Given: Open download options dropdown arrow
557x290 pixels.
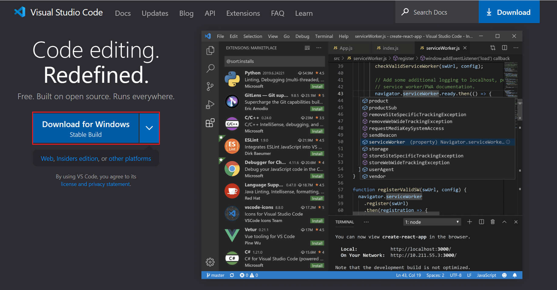Looking at the screenshot, I should pyautogui.click(x=149, y=128).
